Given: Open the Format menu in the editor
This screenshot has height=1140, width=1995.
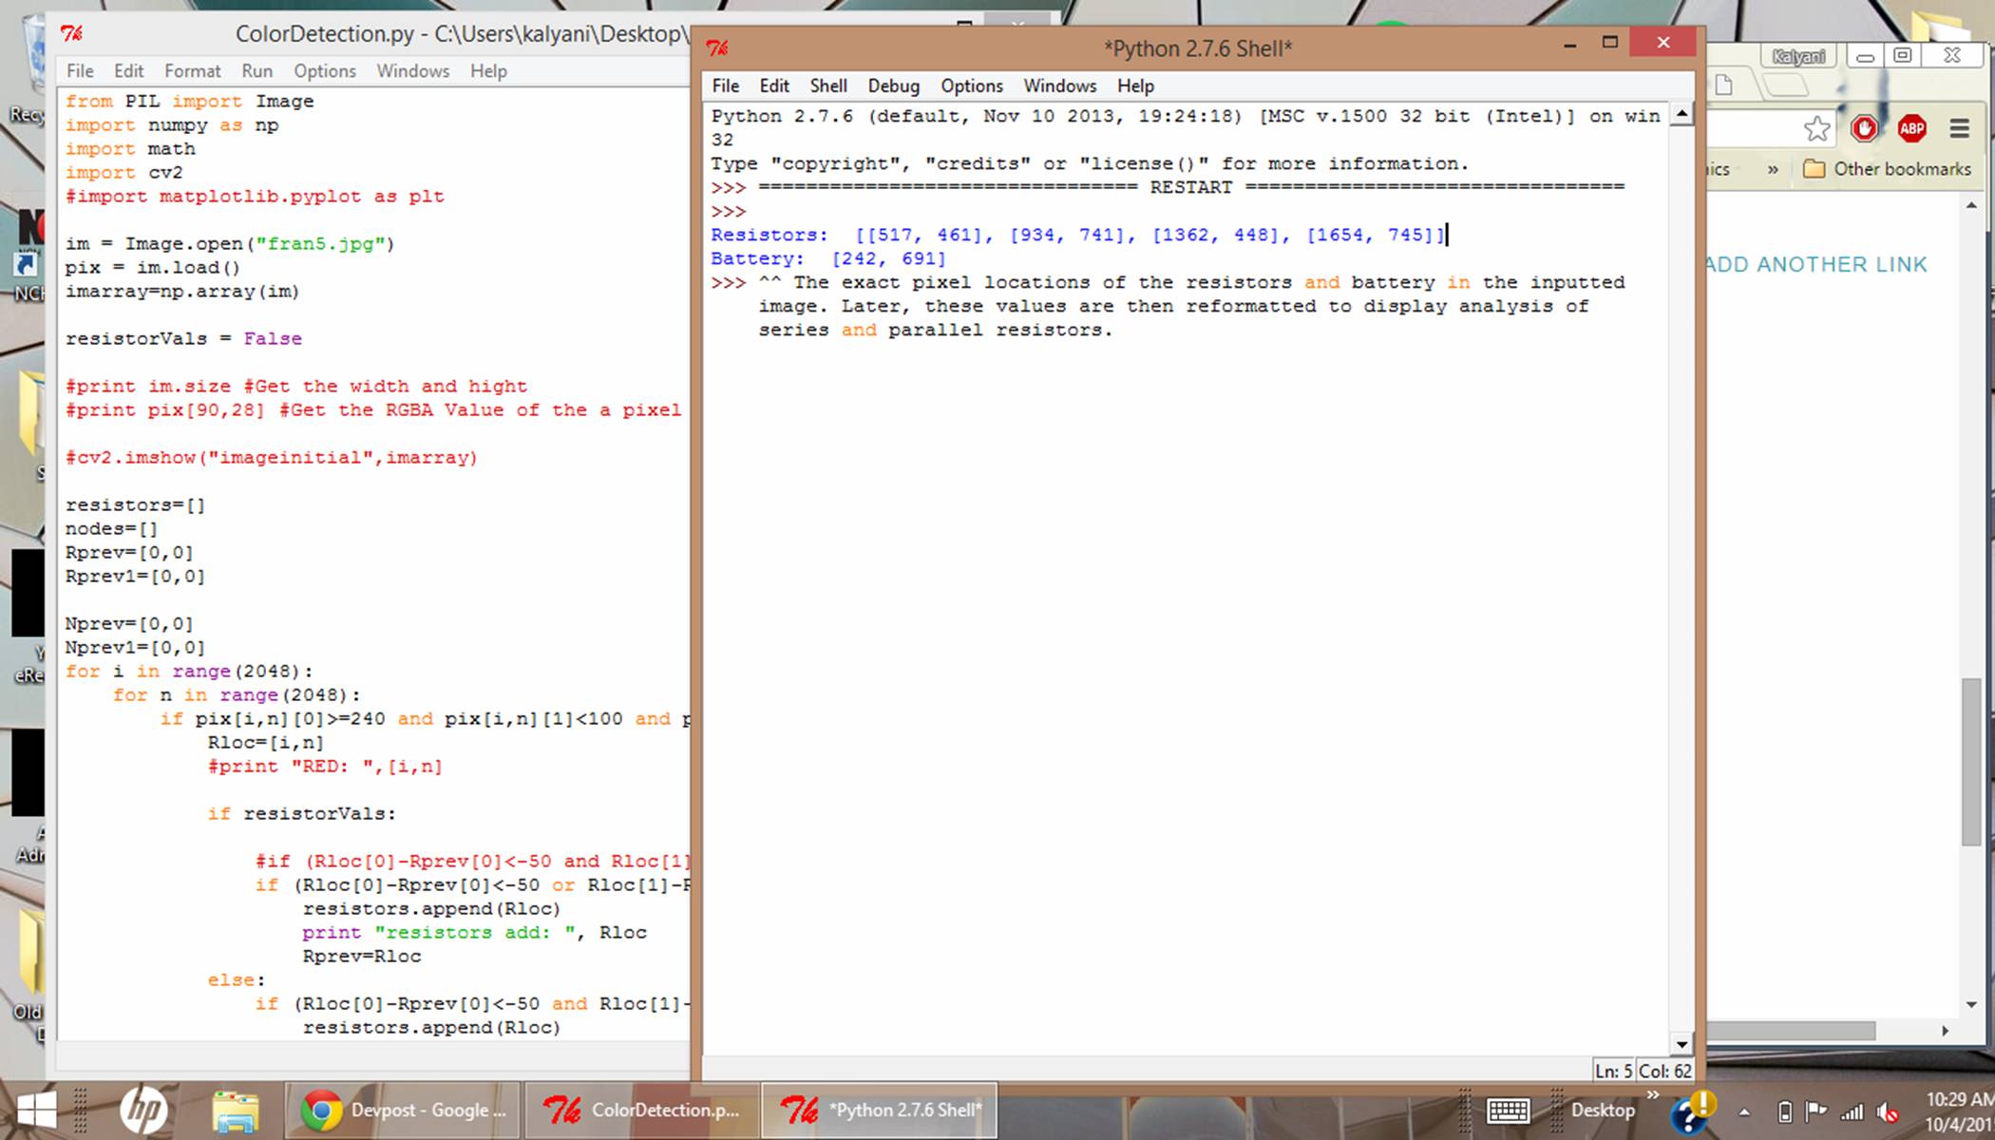Looking at the screenshot, I should click(192, 71).
